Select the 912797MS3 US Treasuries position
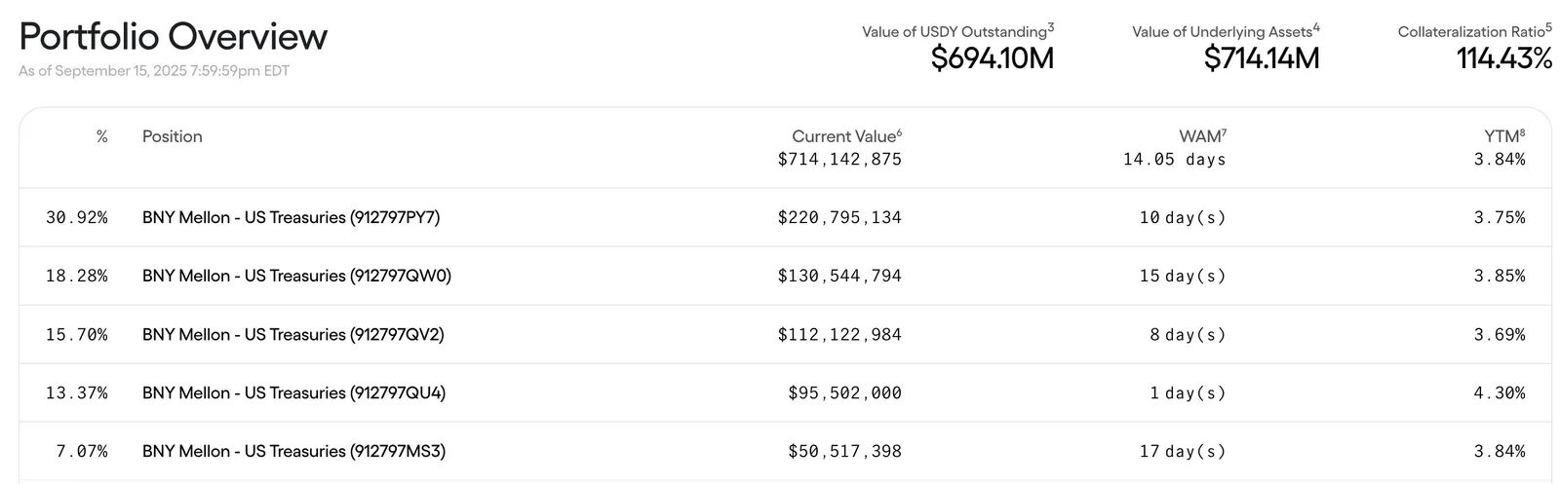Viewport: 1560px width, 484px height. (293, 451)
